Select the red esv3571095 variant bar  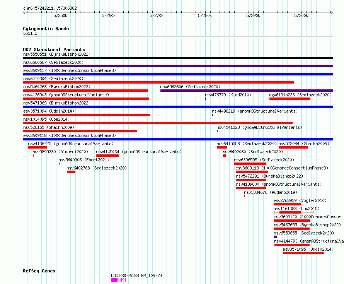pyautogui.click(x=303, y=253)
